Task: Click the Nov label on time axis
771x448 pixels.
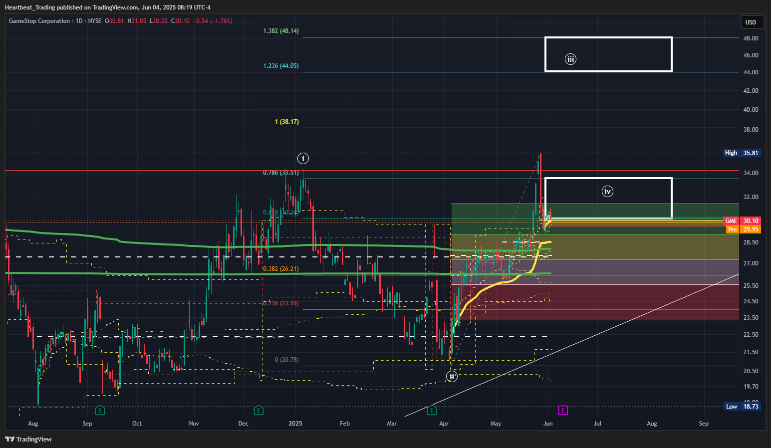Action: (194, 424)
